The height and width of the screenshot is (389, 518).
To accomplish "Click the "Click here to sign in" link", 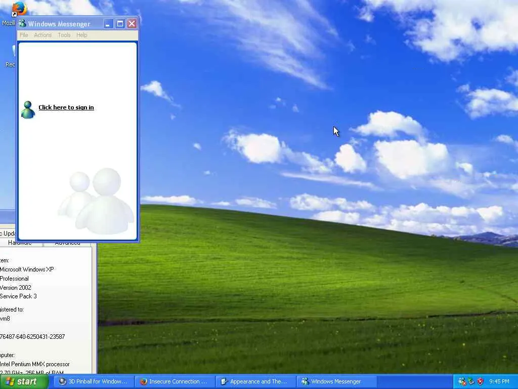I will pos(66,107).
